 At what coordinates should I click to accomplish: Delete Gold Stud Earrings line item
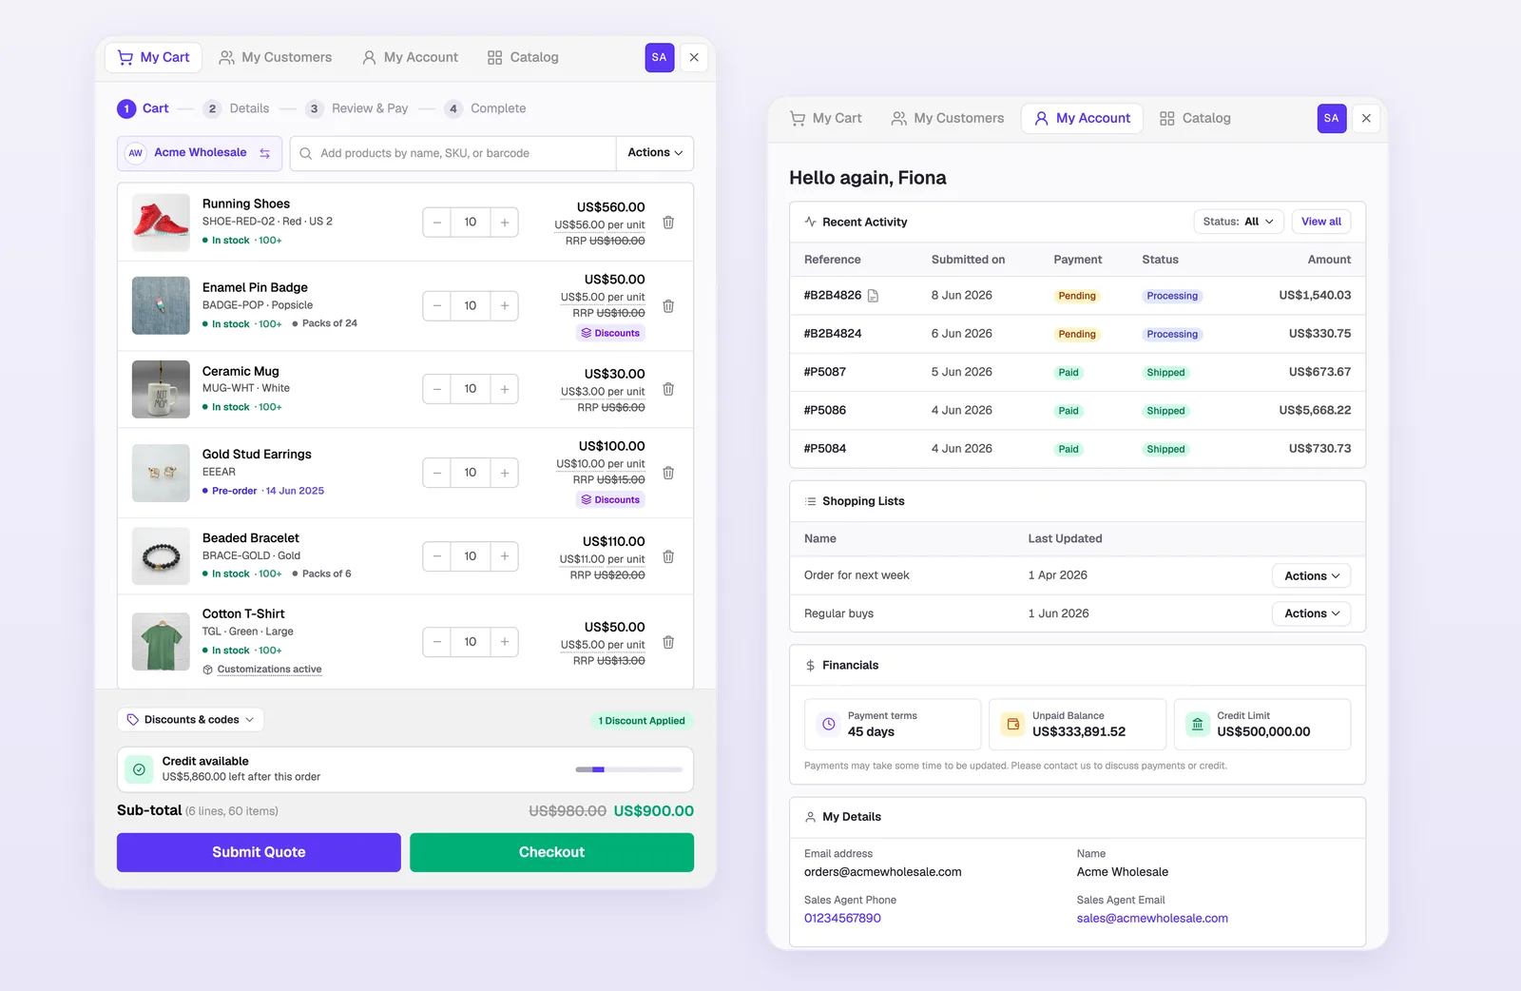pos(668,473)
